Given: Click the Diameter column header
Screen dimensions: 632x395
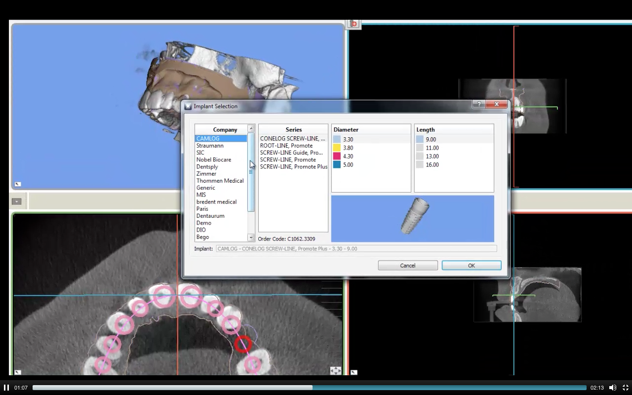Looking at the screenshot, I should tap(371, 130).
